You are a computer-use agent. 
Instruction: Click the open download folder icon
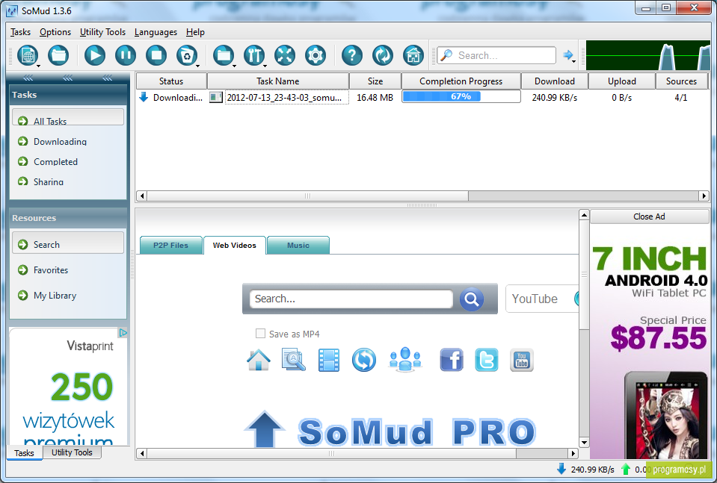[223, 55]
